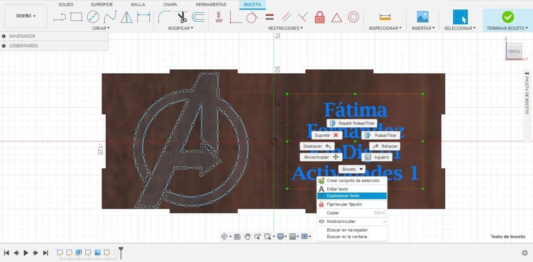Click the Deshacer button
The image size is (533, 262).
click(317, 146)
